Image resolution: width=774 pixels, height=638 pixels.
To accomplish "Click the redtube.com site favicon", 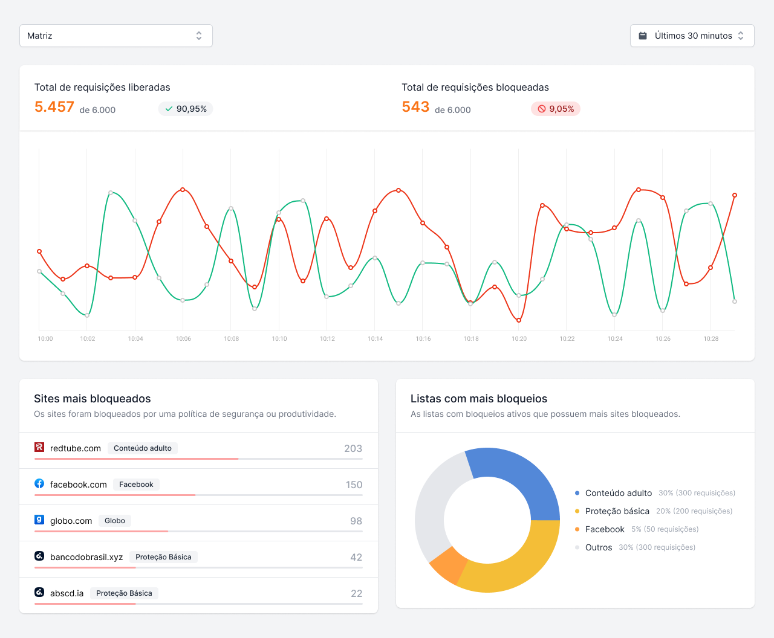I will [39, 447].
